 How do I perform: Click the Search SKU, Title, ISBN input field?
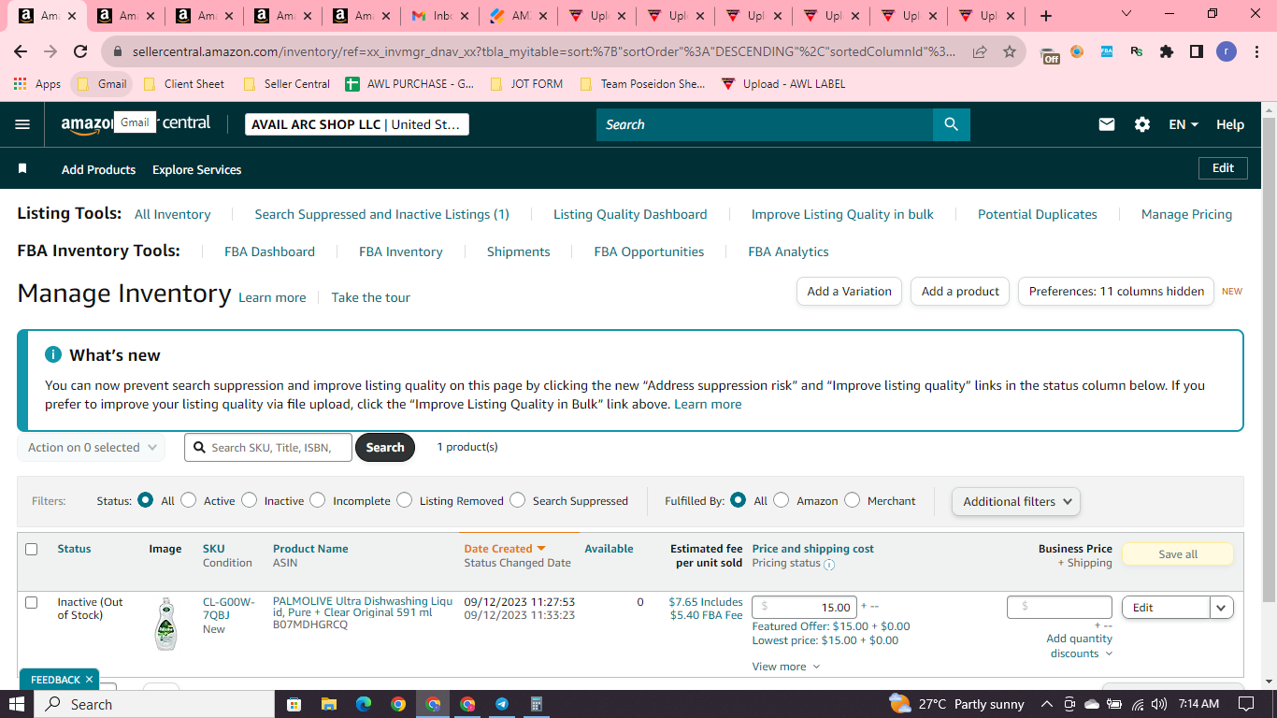[x=268, y=448]
